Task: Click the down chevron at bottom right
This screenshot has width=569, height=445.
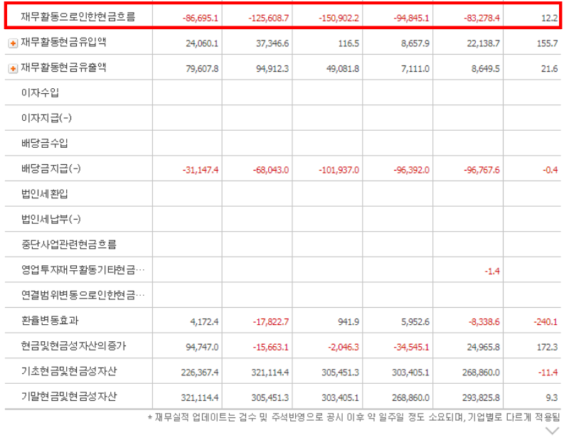Action: tap(552, 431)
